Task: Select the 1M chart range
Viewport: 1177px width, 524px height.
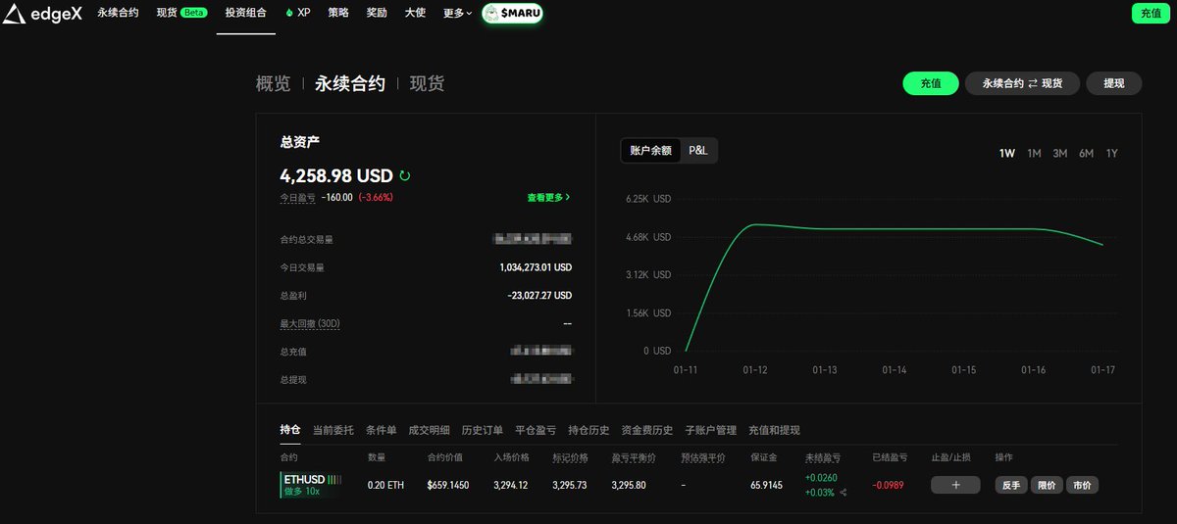Action: [1034, 153]
